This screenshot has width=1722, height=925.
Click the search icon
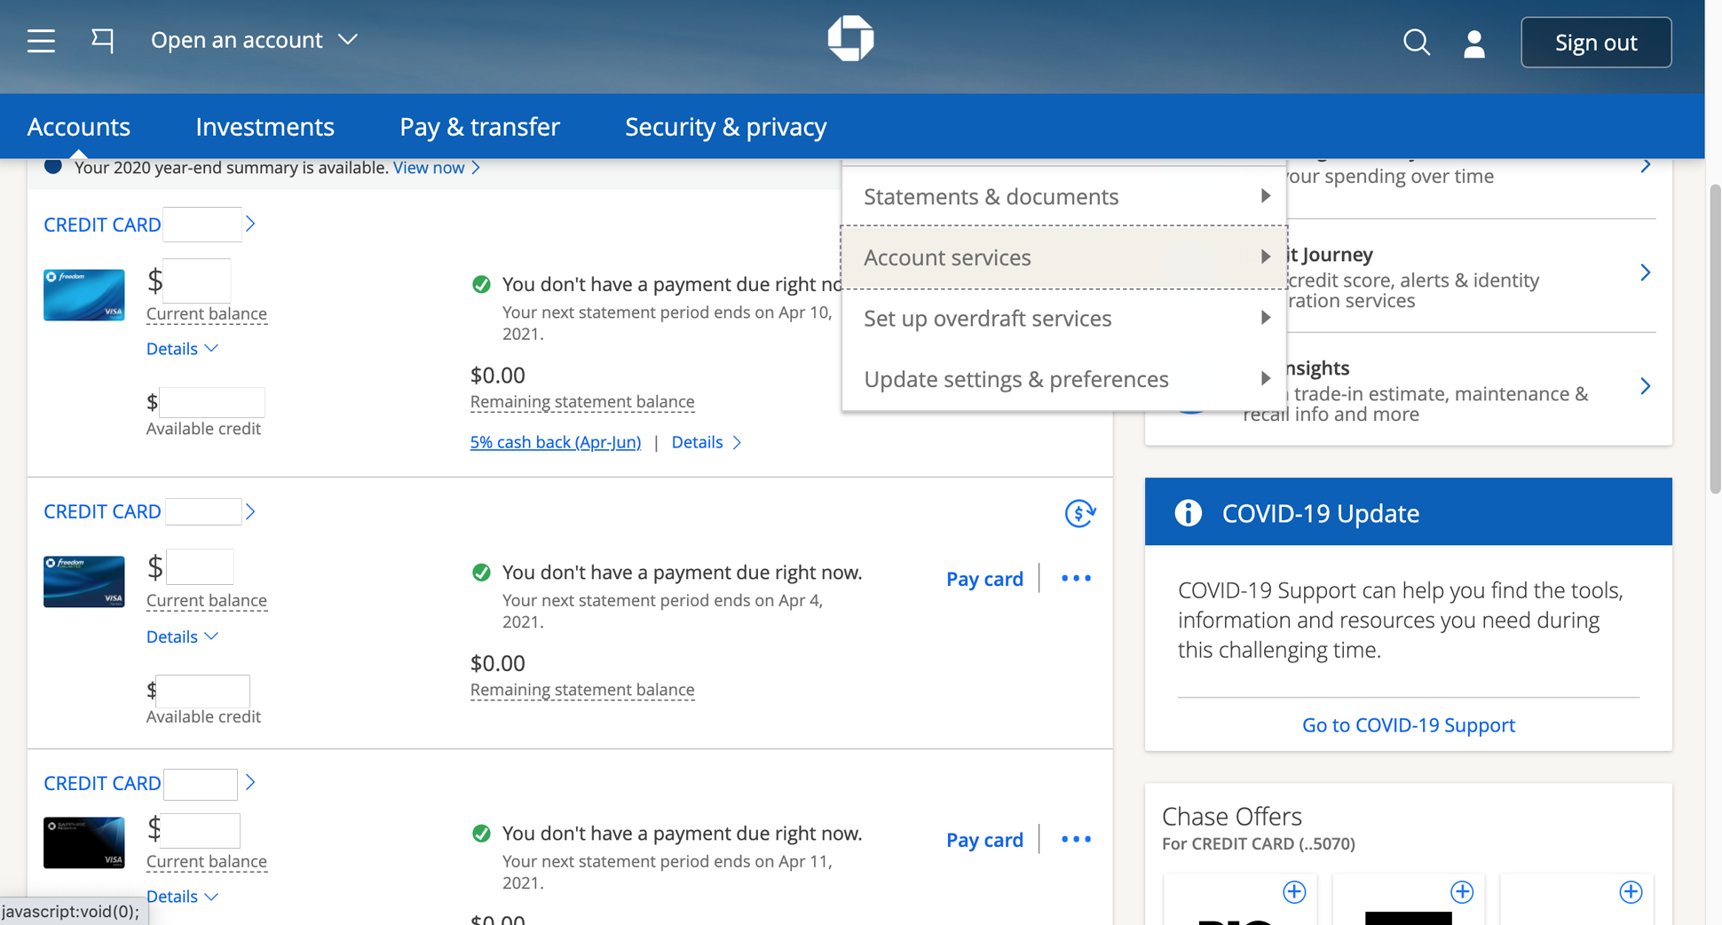[x=1417, y=43]
